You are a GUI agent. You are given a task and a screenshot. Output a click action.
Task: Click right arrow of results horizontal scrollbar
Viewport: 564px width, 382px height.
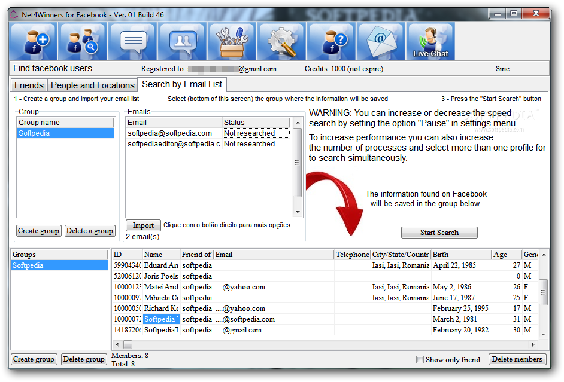(533, 345)
